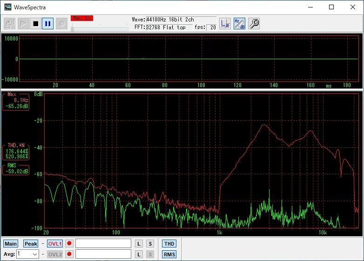Stop the recording with the black square button
Screen dimensions: 364x261
36,24
